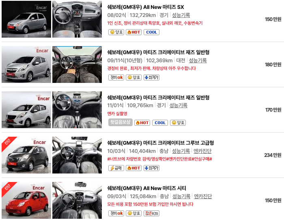Click the 최저가 badge on 대전 listing
Viewport: 284px width, 220px height.
point(151,77)
